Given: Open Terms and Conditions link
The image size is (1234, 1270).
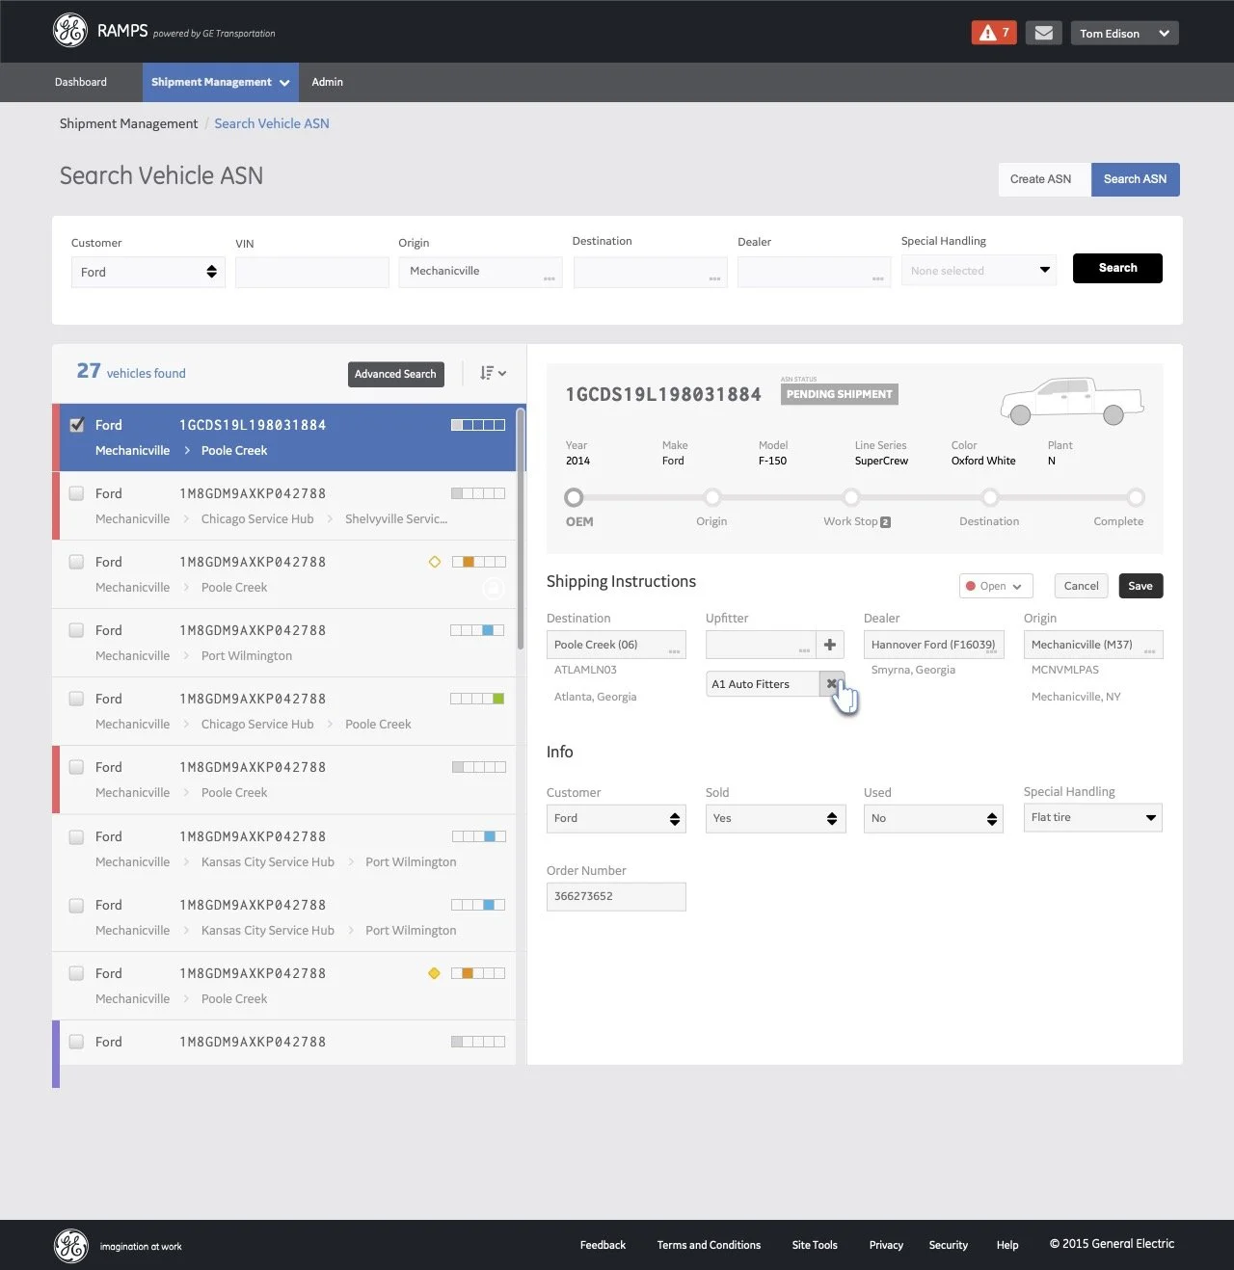Looking at the screenshot, I should pos(709,1245).
